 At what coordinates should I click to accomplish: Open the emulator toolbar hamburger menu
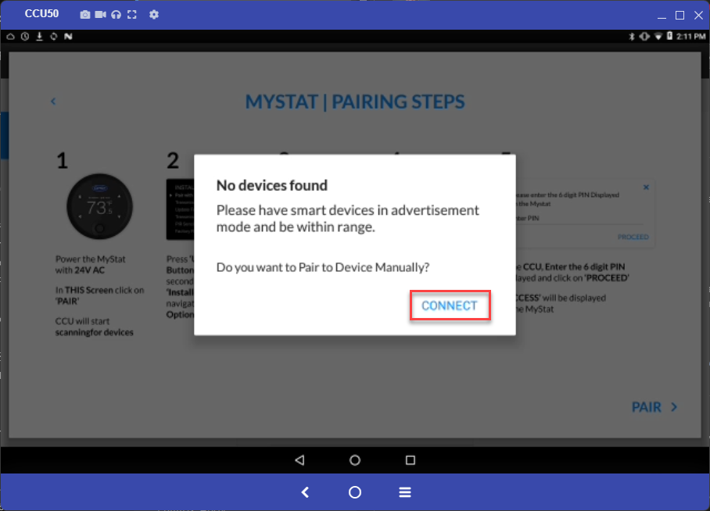coord(405,492)
